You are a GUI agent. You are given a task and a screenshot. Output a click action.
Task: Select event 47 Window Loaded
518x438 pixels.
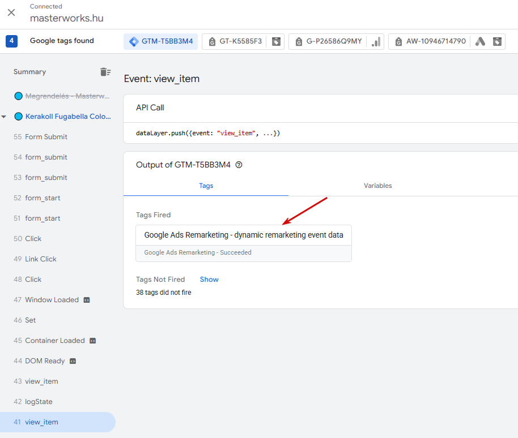coord(46,300)
